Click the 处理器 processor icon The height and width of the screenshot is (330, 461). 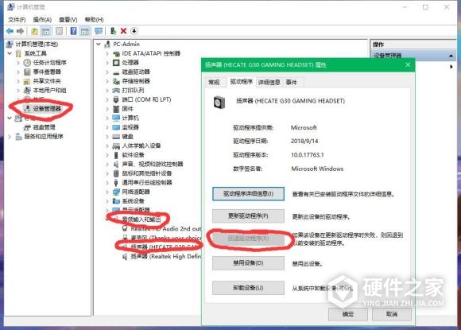(x=116, y=63)
